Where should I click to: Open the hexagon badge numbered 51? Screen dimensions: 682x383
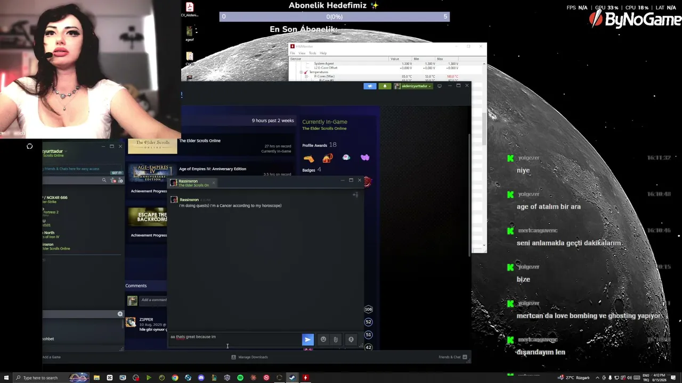tap(368, 335)
